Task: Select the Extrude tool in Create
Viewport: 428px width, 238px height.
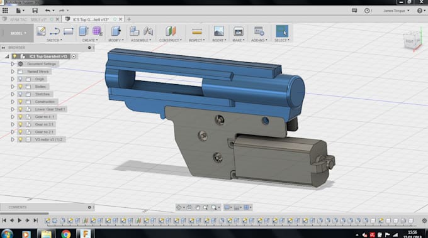Action: coord(84,31)
